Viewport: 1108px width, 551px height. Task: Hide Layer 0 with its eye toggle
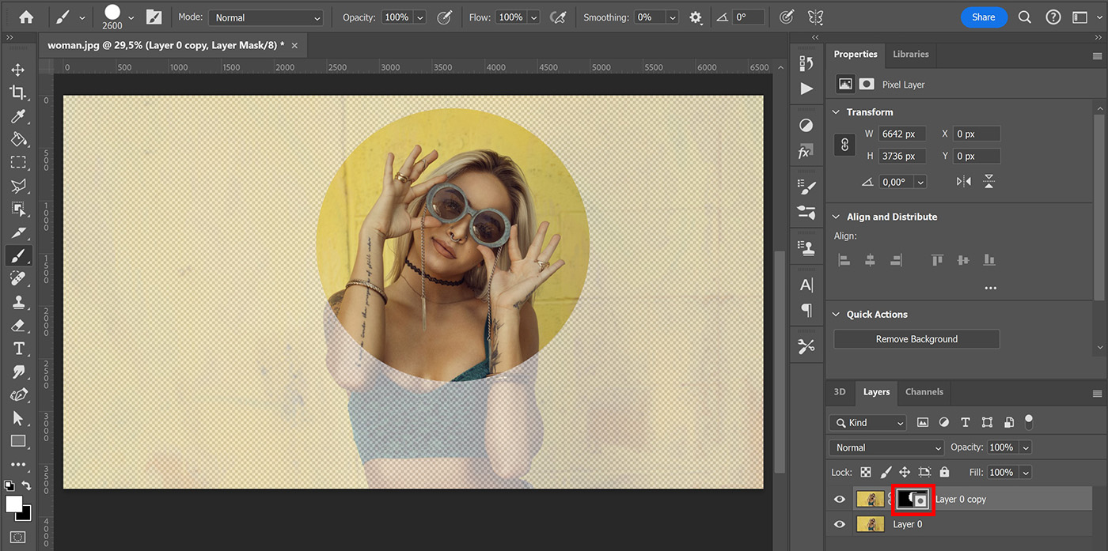point(840,523)
